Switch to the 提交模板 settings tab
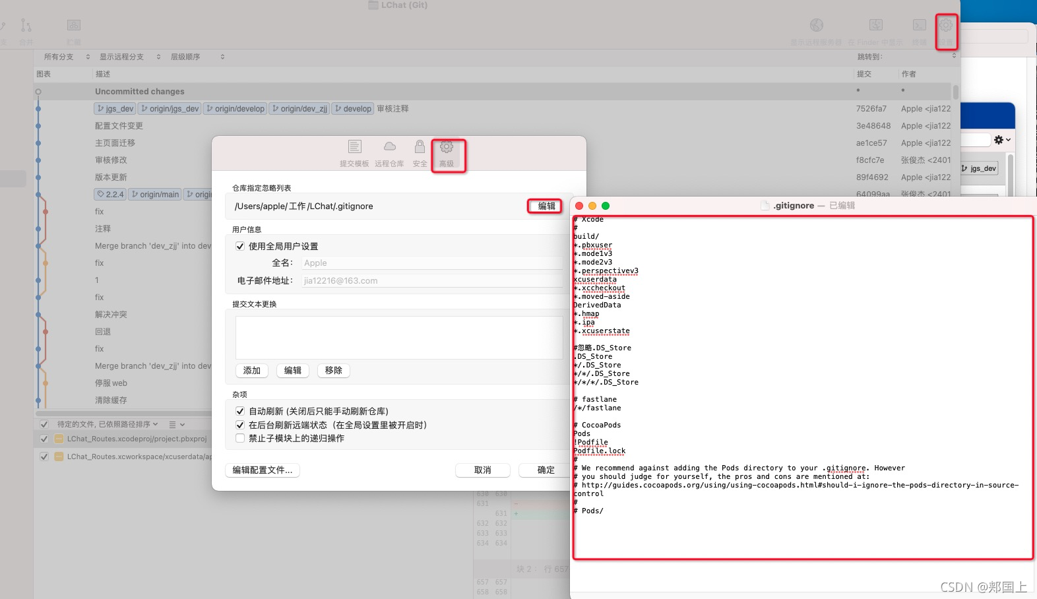Image resolution: width=1037 pixels, height=599 pixels. pos(354,154)
